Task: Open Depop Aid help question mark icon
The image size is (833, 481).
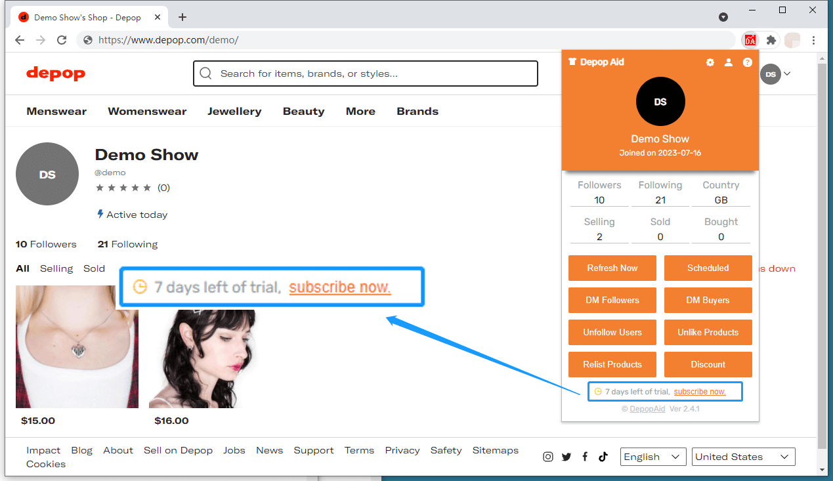Action: pyautogui.click(x=747, y=62)
